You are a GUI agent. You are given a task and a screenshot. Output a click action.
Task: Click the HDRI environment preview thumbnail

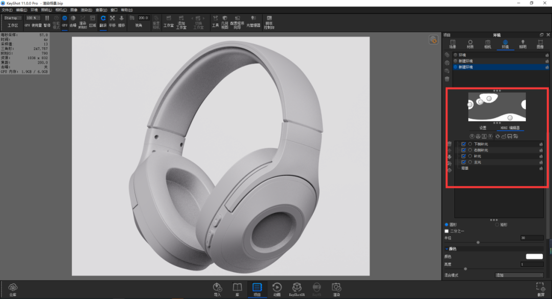coord(497,107)
